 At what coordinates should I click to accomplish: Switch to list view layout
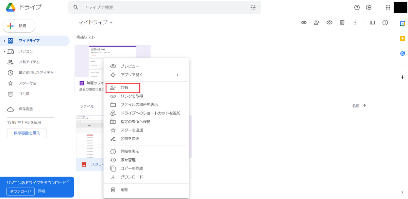372,22
